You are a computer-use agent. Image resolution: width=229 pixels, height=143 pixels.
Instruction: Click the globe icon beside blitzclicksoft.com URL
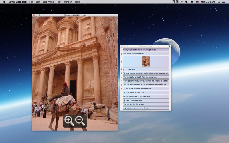[124, 92]
